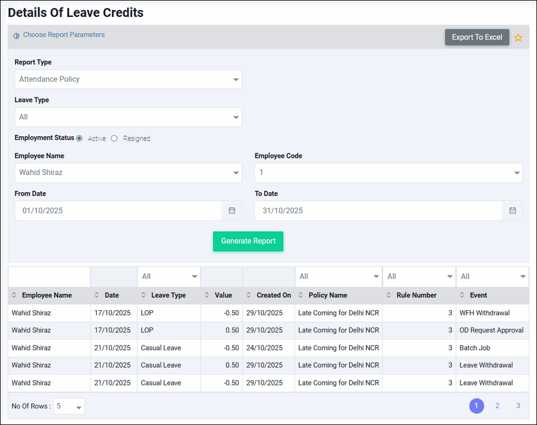Jump to page 3 of results
The height and width of the screenshot is (425, 537).
tap(518, 406)
